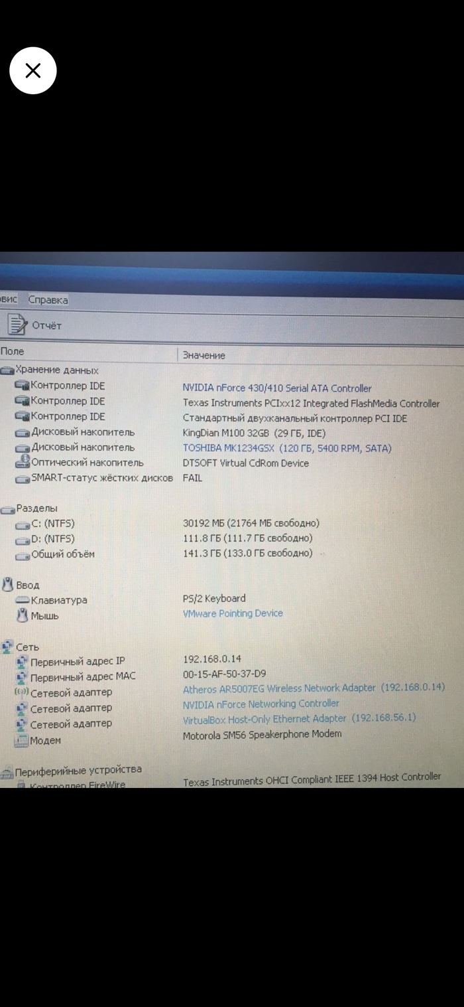Click VirtualBox Host-Only Ethernet Adapter link
Image resolution: width=464 pixels, height=1007 pixels.
(264, 718)
